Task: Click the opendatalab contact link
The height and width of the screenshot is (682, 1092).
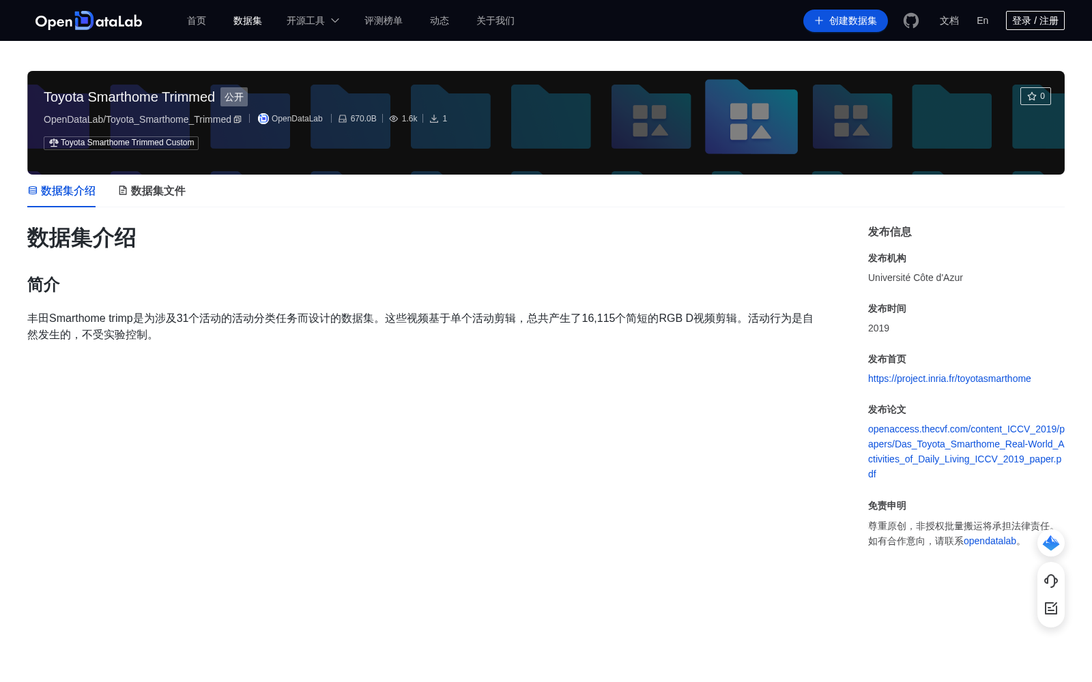Action: 990,541
